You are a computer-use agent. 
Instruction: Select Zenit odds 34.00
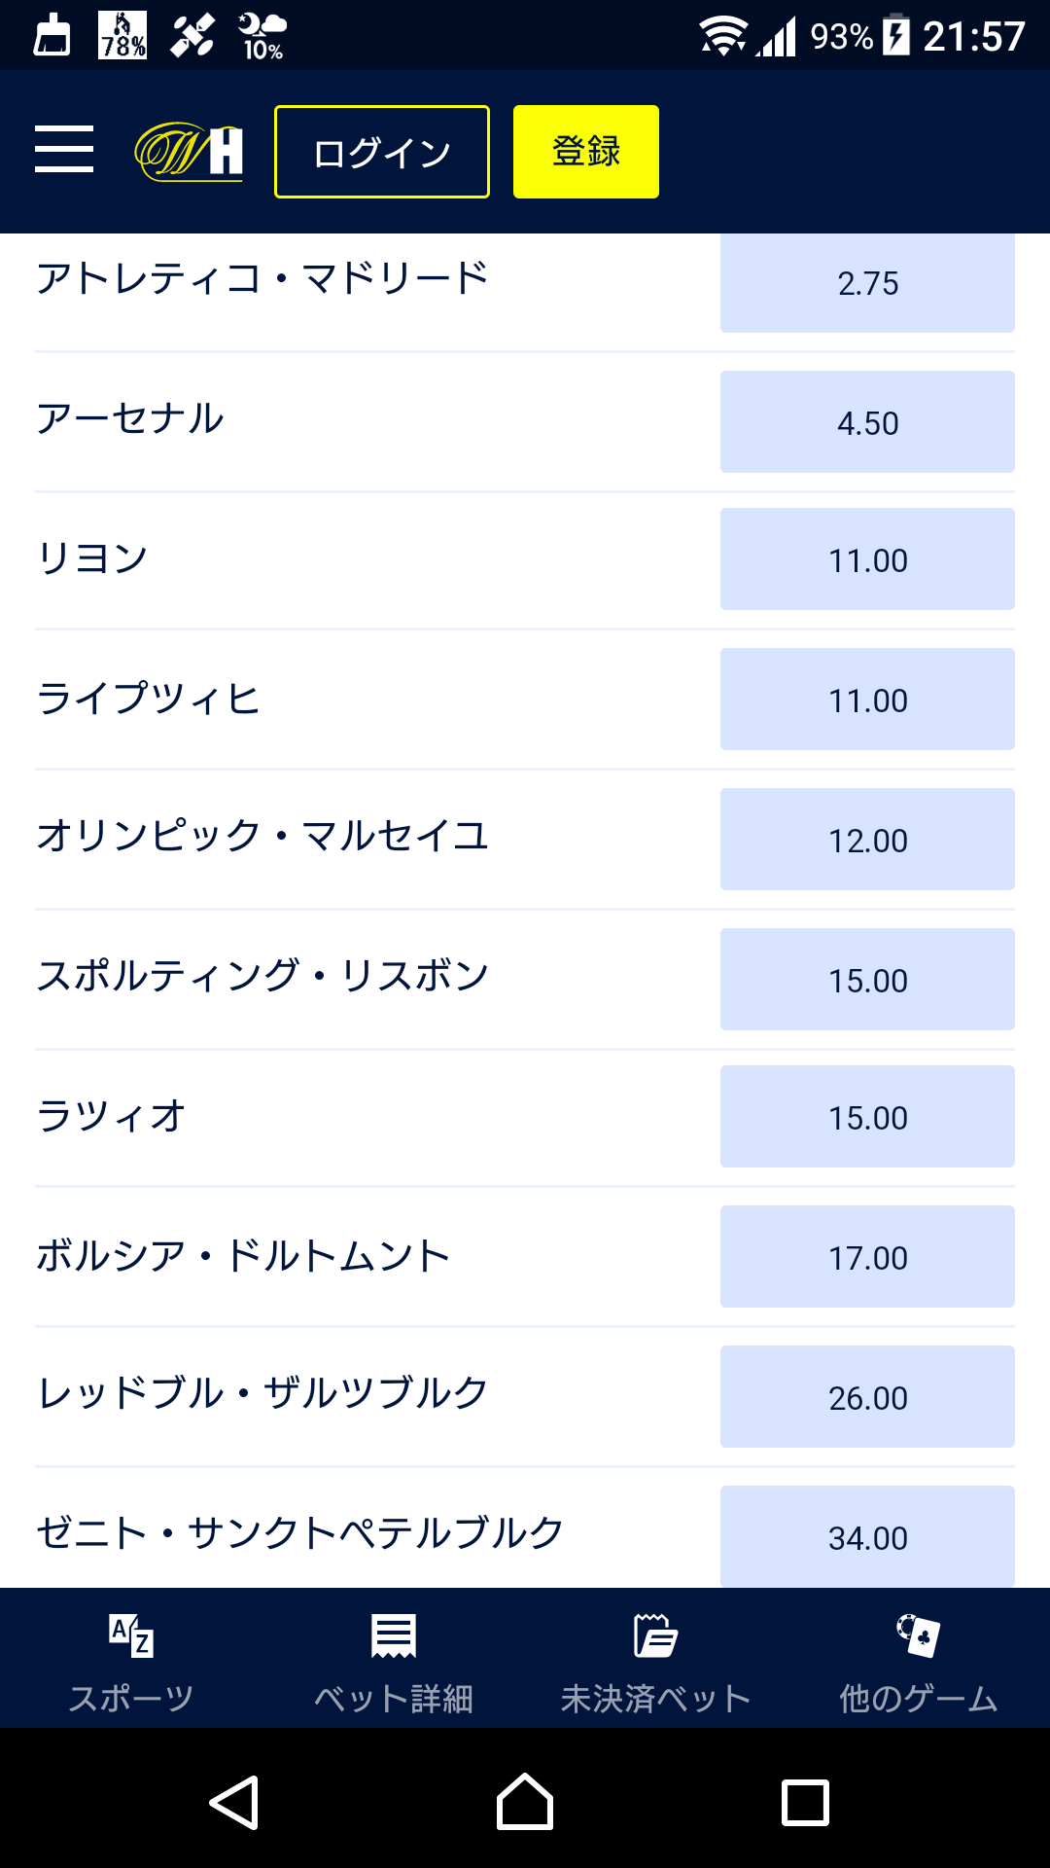coord(867,1536)
